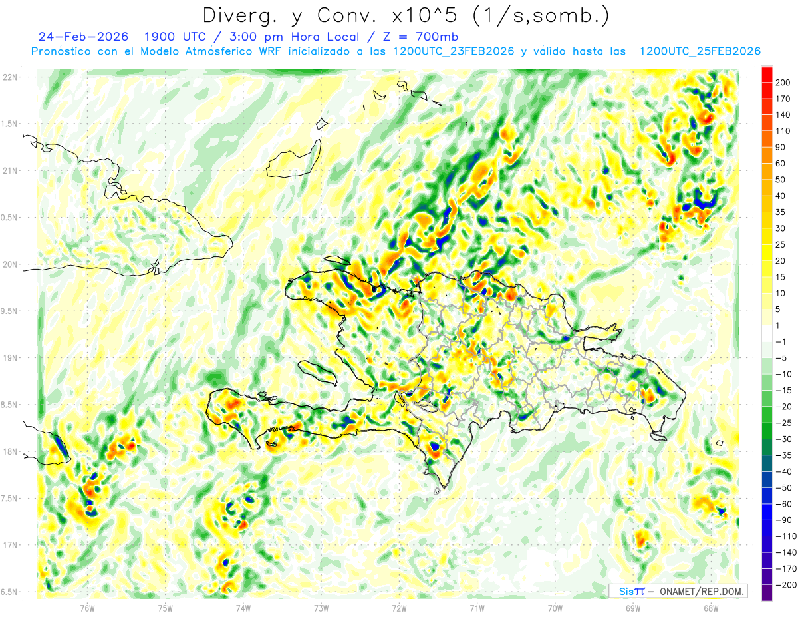
Task: Click the "69W" longitude axis label
Action: [x=632, y=608]
